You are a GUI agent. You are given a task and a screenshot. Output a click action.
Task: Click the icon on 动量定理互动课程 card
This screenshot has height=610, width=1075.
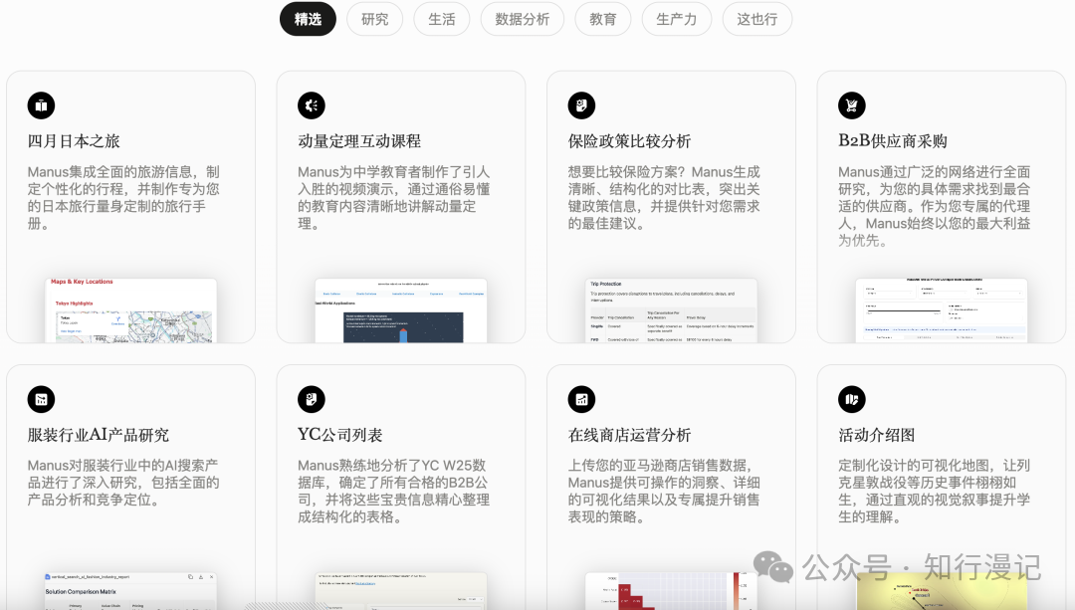[x=312, y=105]
